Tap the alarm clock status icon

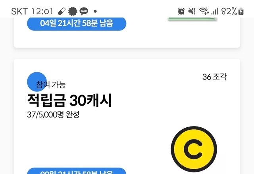click(181, 11)
